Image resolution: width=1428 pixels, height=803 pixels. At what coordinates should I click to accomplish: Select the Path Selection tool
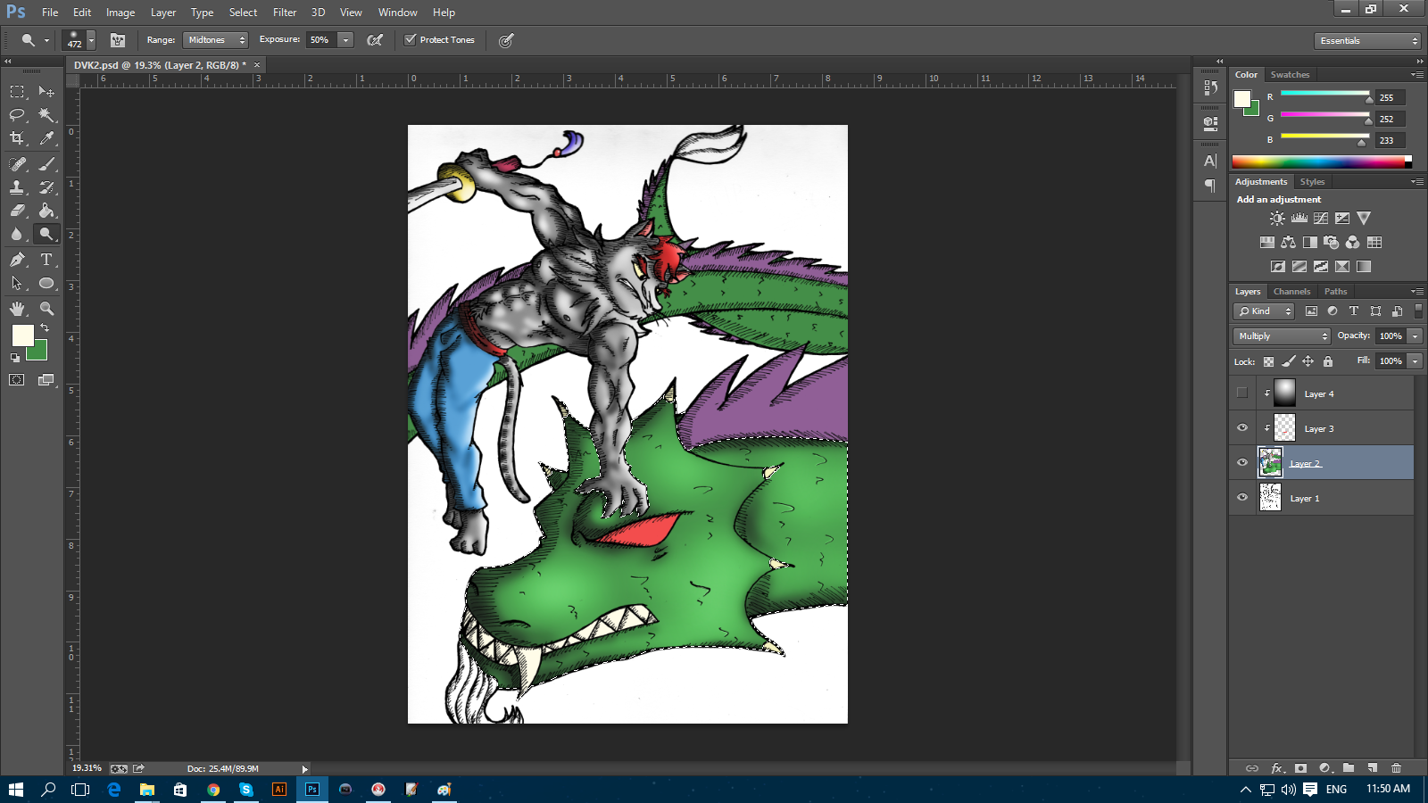17,283
